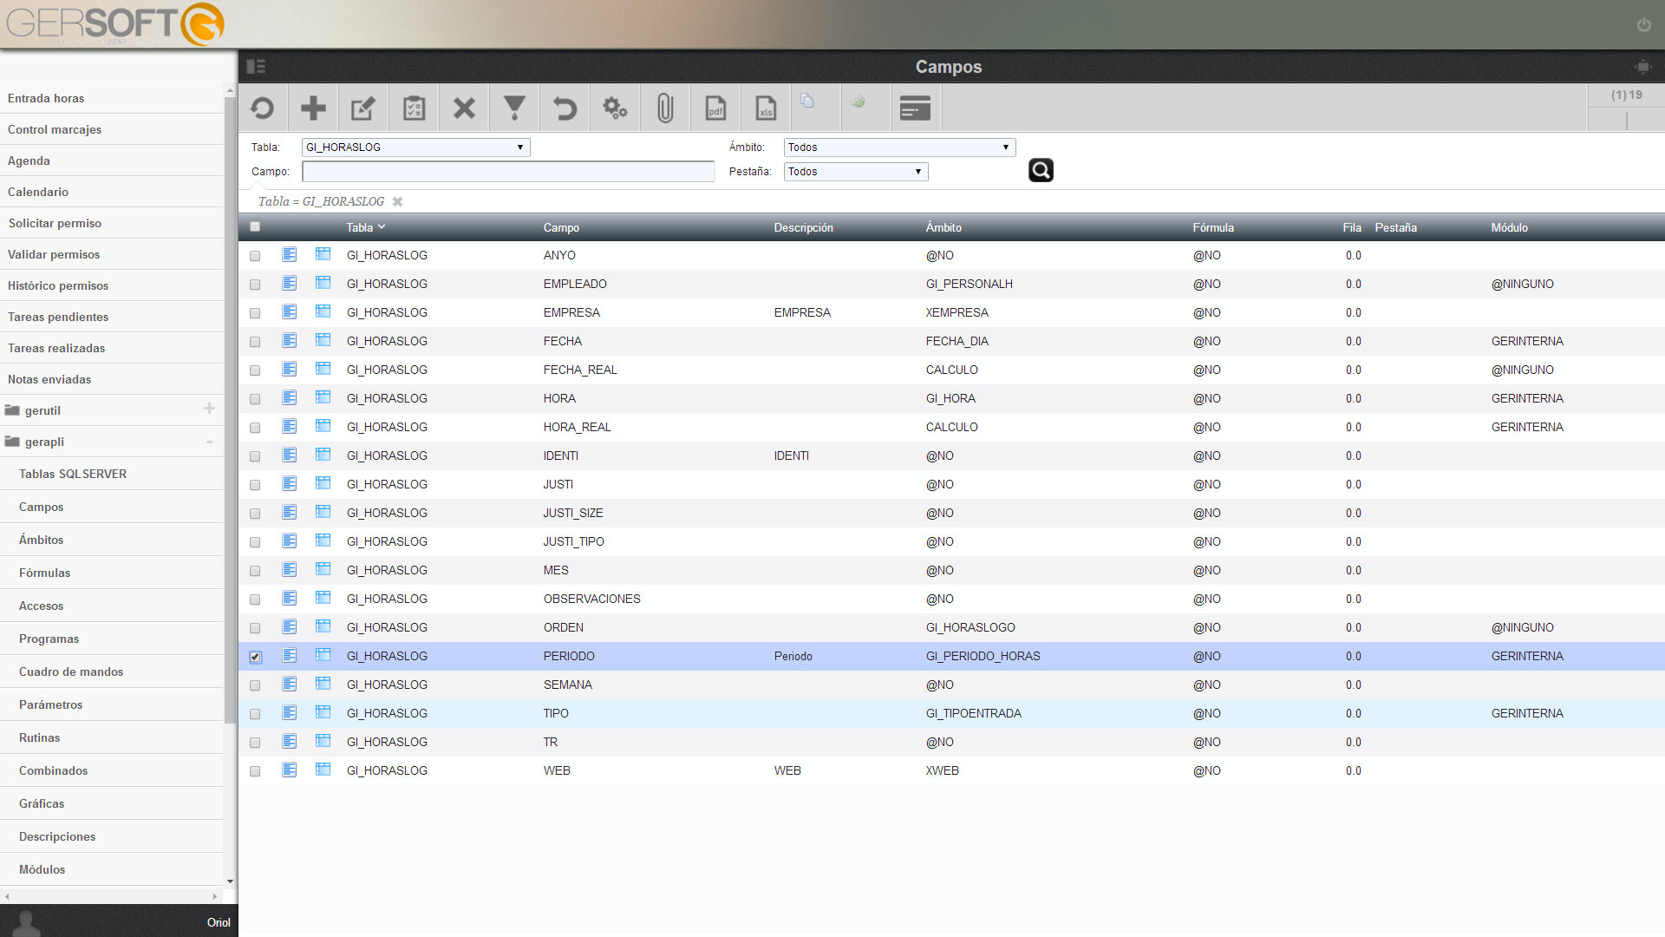The height and width of the screenshot is (937, 1665).
Task: Open the Ámbito dropdown set to Todos
Action: point(899,147)
